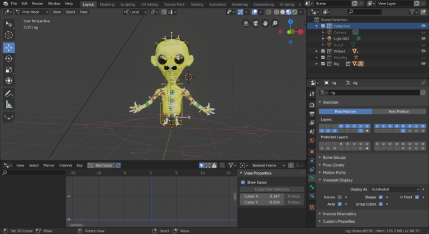The height and width of the screenshot is (234, 429).
Task: Enable the bone Names checkbox
Action: [x=339, y=197]
